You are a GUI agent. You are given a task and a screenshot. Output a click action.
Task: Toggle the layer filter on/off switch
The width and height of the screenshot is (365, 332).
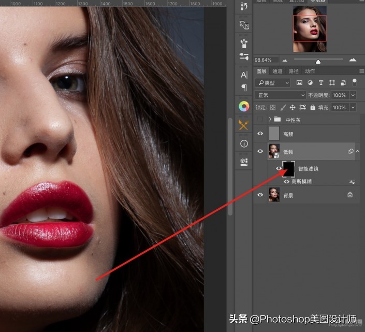pyautogui.click(x=355, y=82)
